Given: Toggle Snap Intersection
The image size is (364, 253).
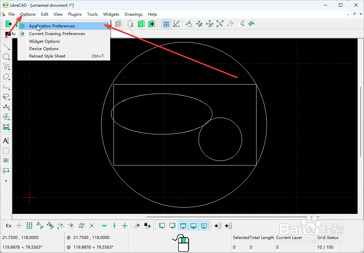Looking at the screenshot, I should [92, 226].
